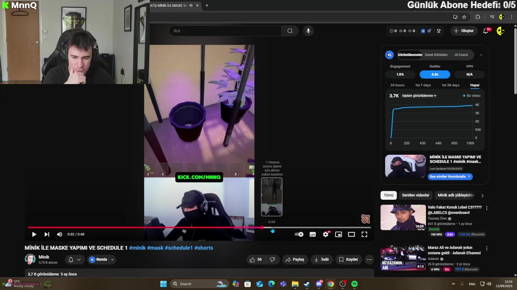Save video with Kaydet button
The image size is (517, 290).
tap(348, 260)
